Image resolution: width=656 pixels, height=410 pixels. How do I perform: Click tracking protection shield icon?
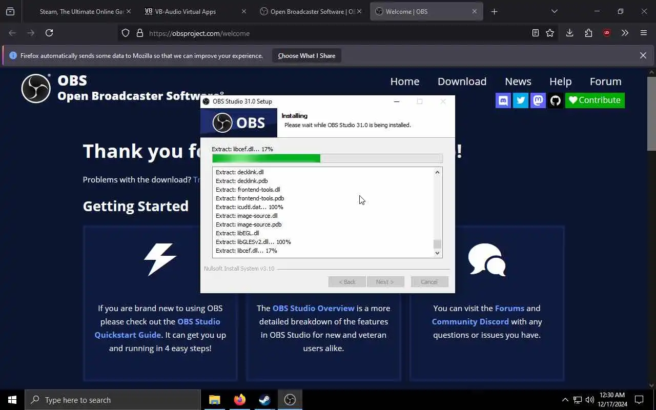pos(126,33)
